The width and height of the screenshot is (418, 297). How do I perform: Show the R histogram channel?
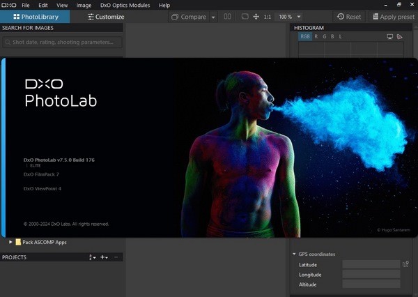(x=316, y=36)
